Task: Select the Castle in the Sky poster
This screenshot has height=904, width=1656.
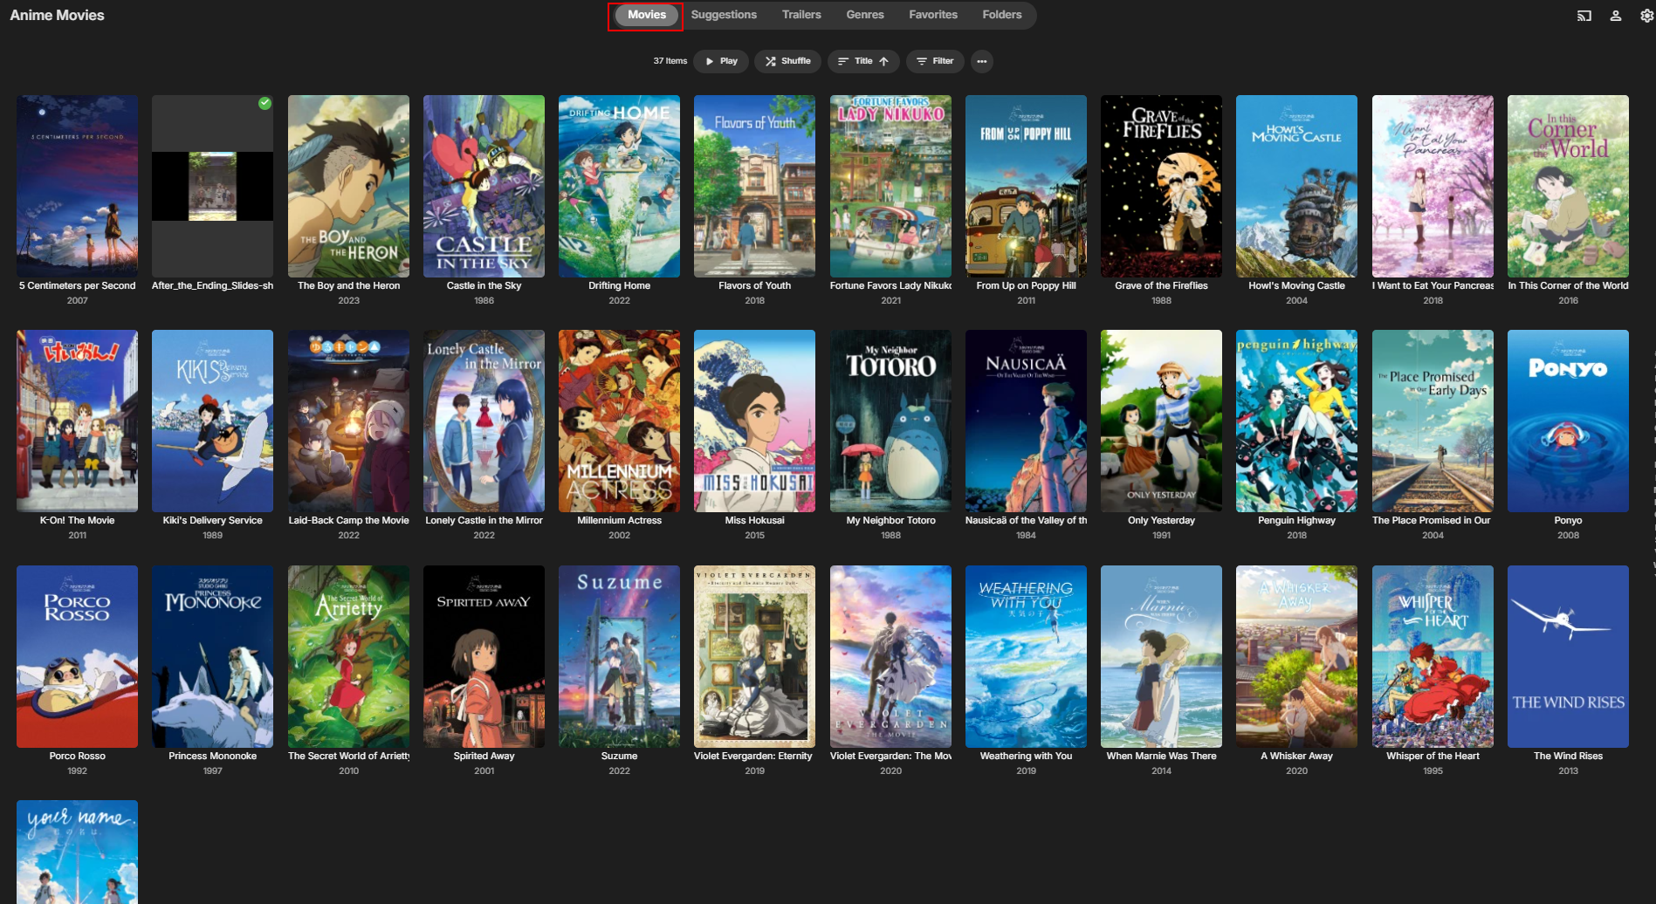Action: [x=484, y=186]
